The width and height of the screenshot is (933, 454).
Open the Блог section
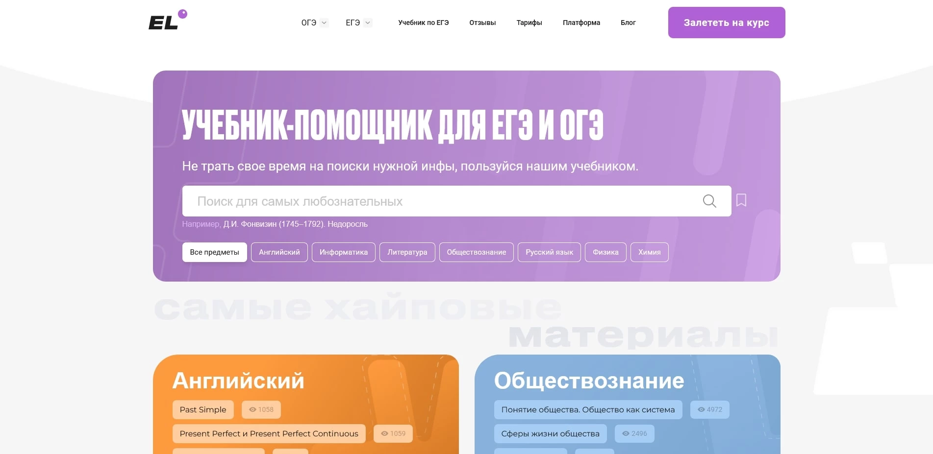click(629, 23)
